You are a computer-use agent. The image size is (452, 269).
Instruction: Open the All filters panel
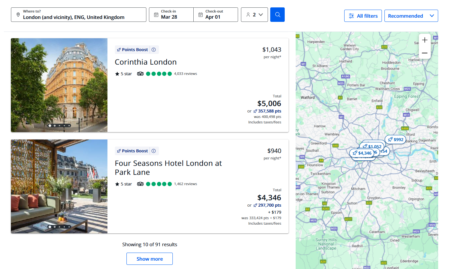click(363, 16)
